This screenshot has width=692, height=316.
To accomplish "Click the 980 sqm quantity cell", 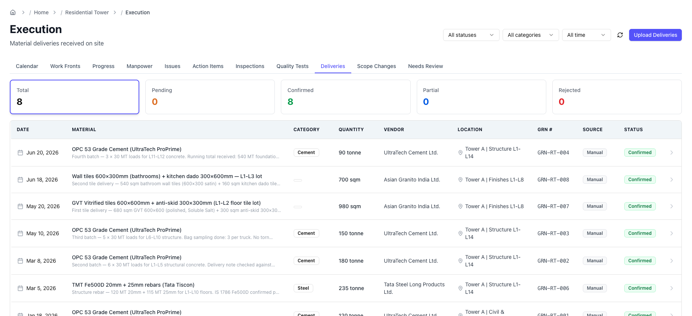I will 350,206.
